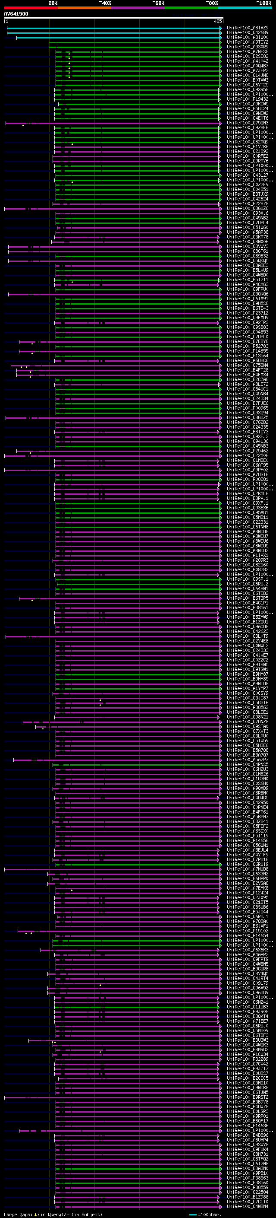Image resolution: width=276 pixels, height=1218 pixels.
Task: Click label UniRef100_Q8GUZ5
Action: 248,417
